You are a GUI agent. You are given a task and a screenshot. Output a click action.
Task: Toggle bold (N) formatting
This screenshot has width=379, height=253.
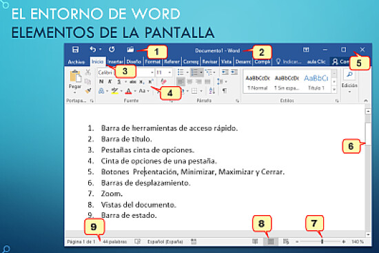click(101, 81)
